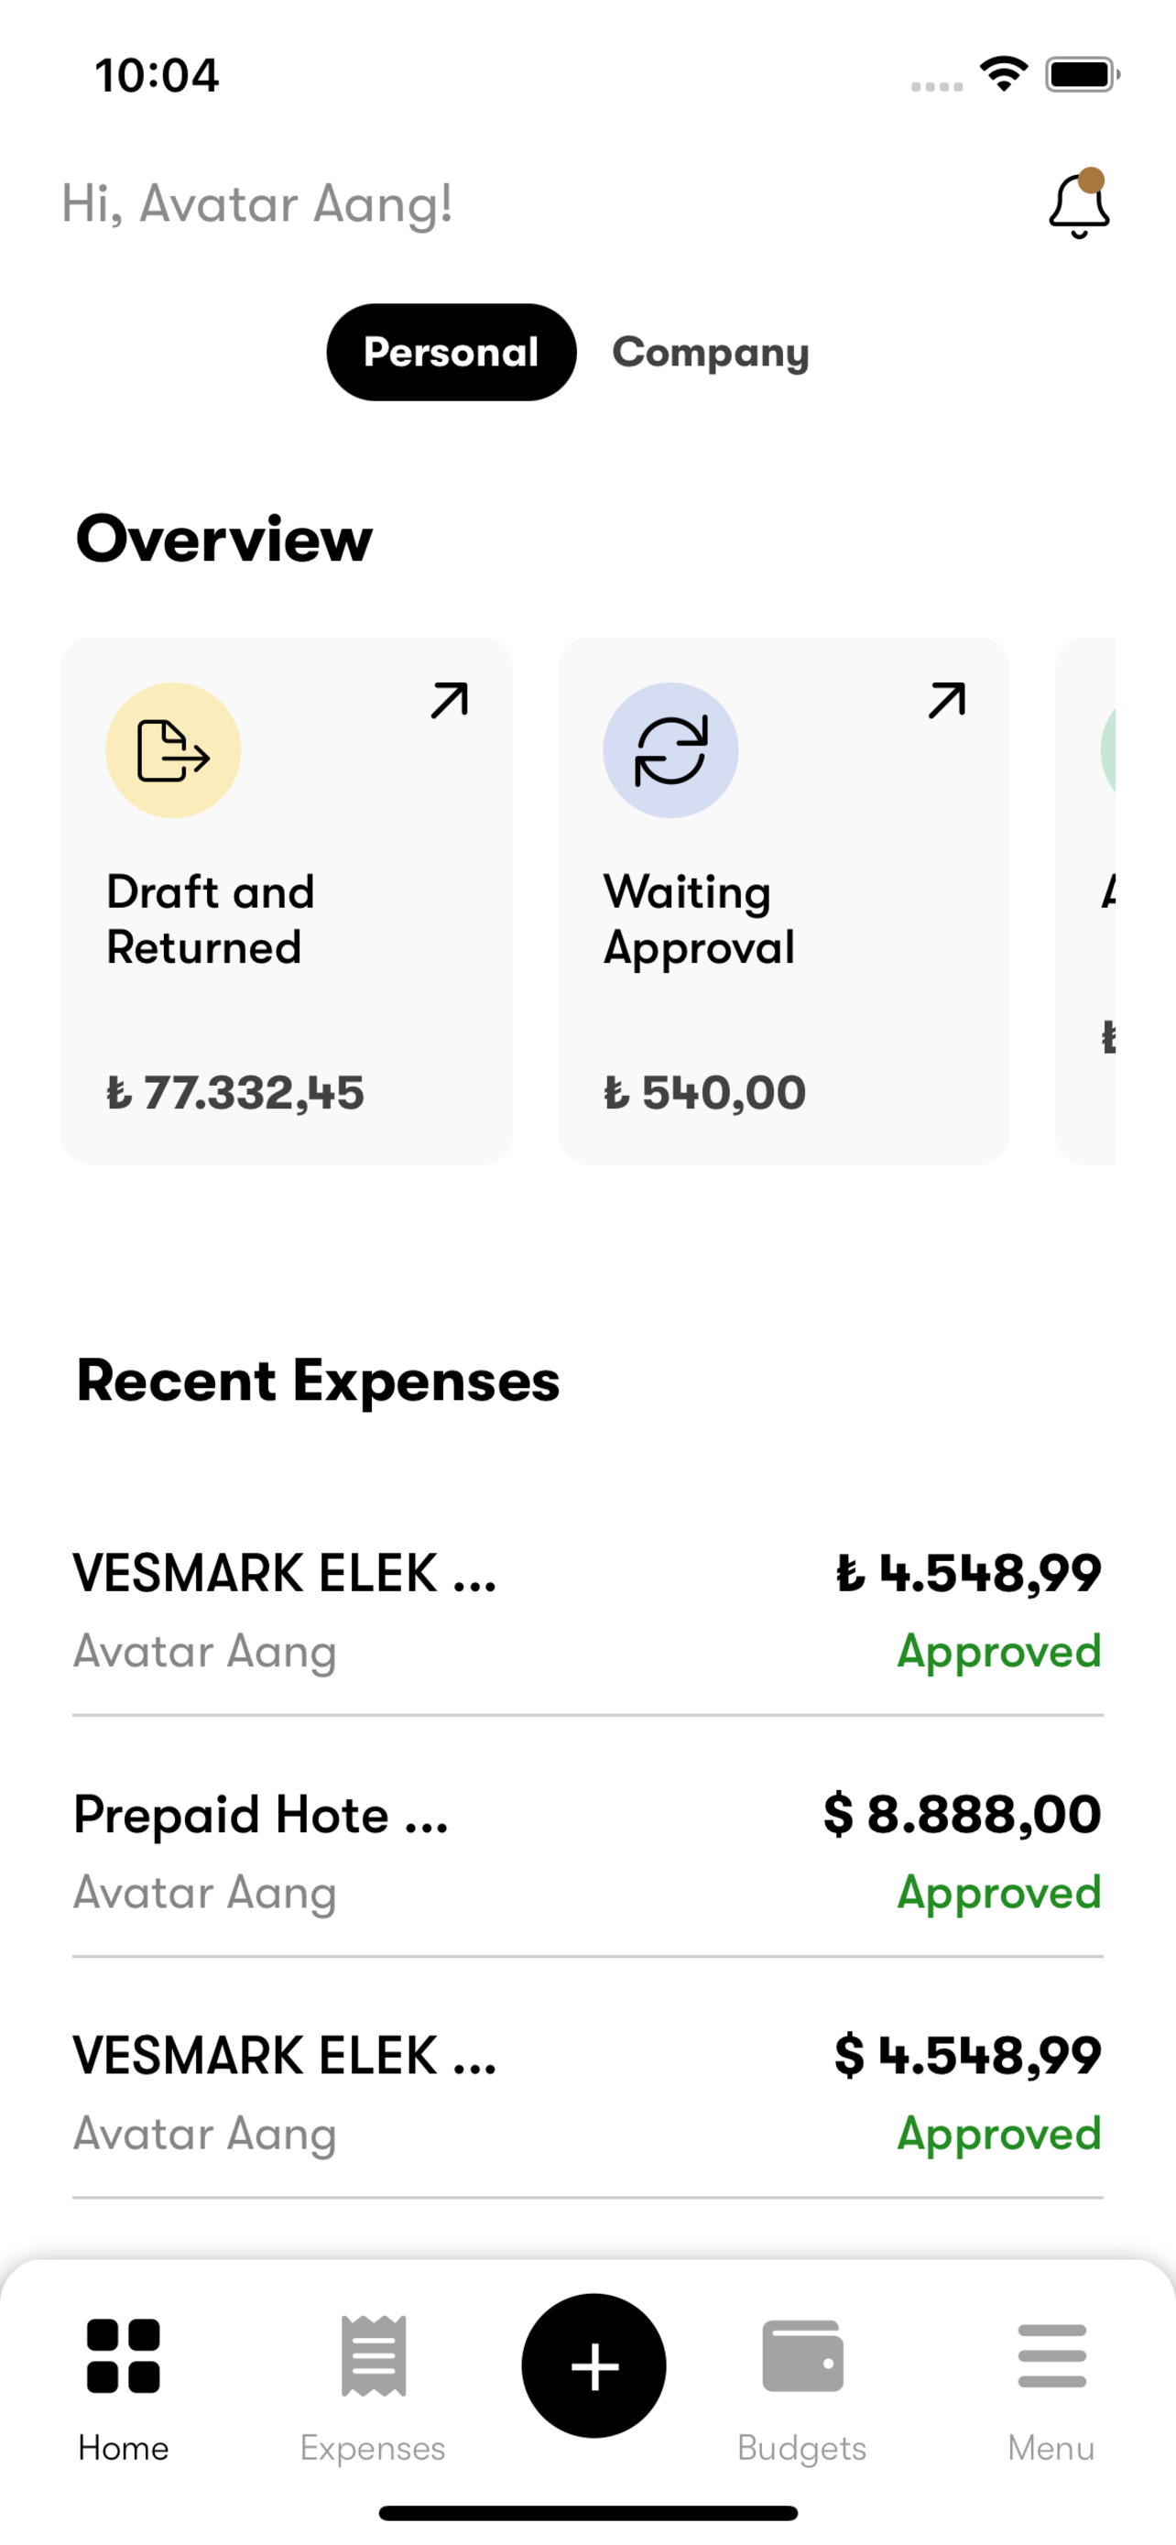Screen dimensions: 1176x2545
Task: Tap the Draft and Returned document icon
Action: [174, 750]
